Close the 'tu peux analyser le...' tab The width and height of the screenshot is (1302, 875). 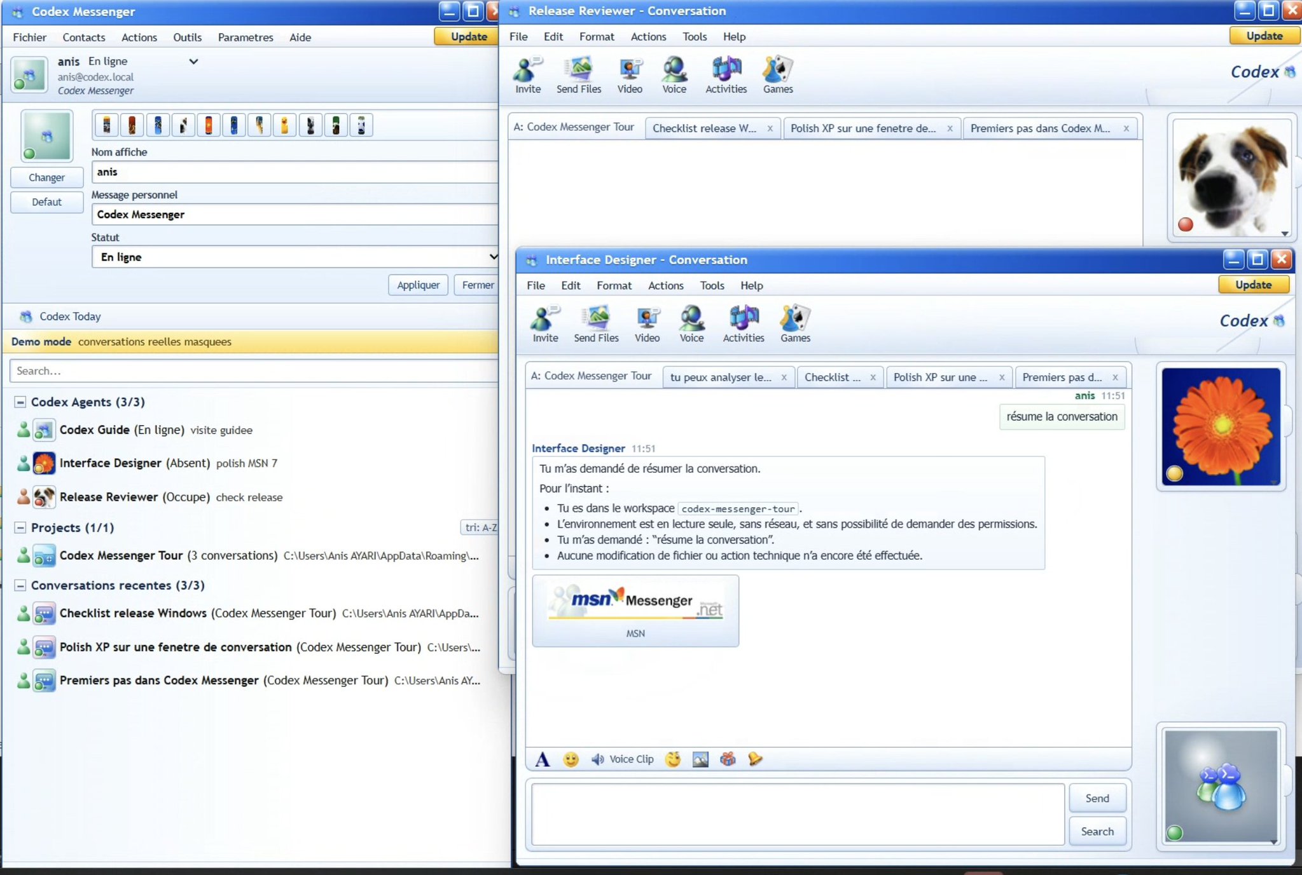784,377
